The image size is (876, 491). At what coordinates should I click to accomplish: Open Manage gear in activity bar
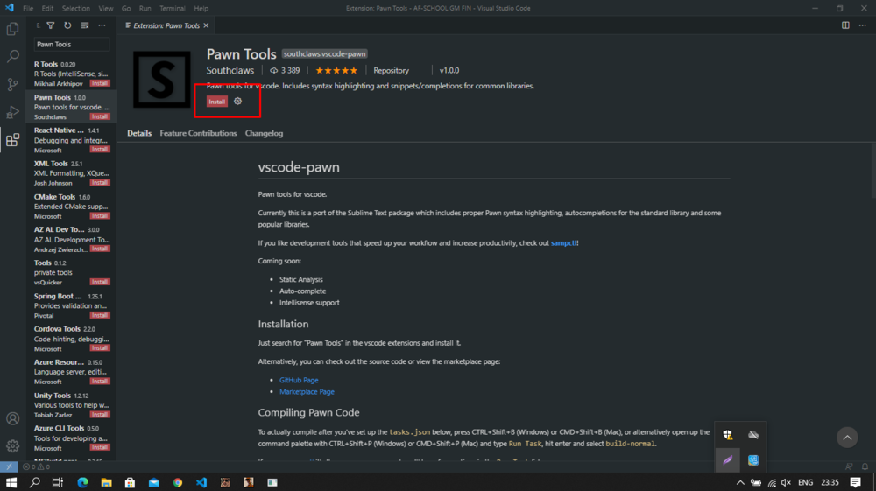(12, 445)
